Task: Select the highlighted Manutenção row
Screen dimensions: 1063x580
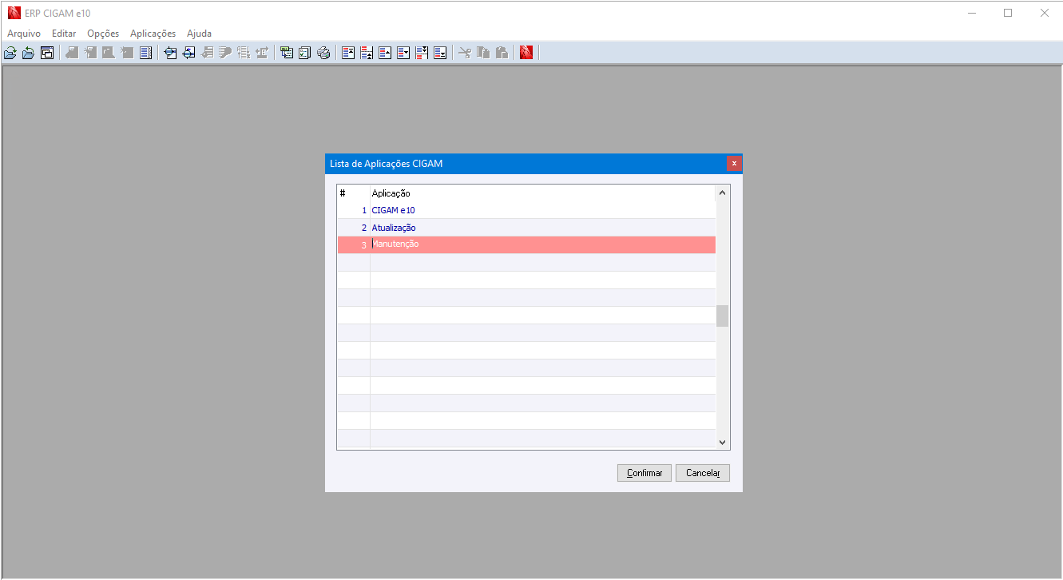Action: point(526,244)
